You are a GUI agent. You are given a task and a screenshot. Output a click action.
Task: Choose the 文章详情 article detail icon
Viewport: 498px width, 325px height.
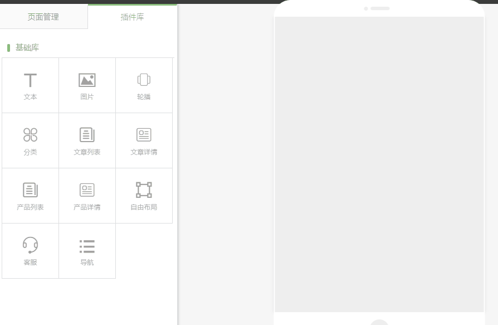tap(144, 135)
